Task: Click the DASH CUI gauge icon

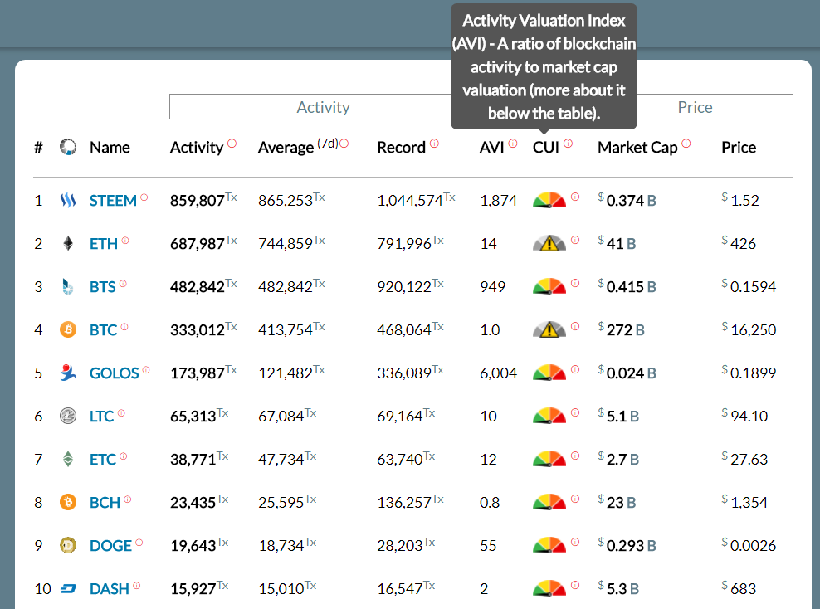Action: click(x=549, y=588)
